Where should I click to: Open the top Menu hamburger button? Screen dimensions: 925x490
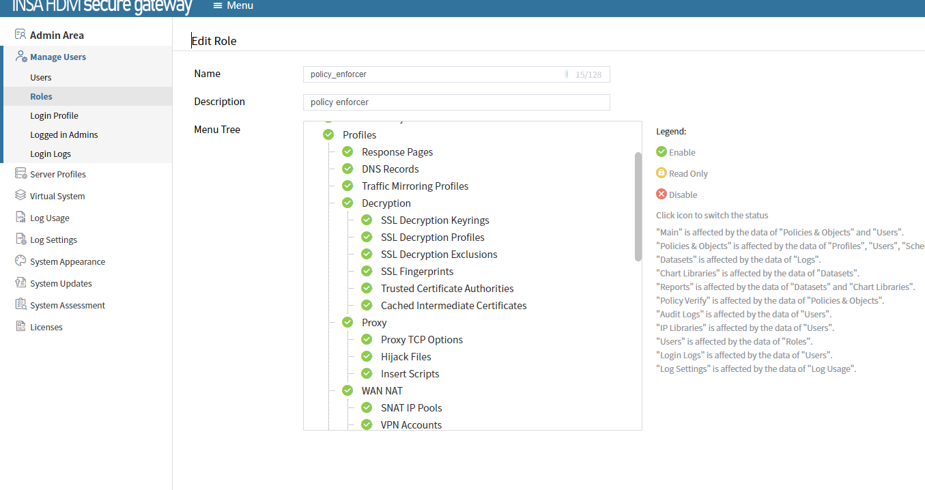(233, 5)
